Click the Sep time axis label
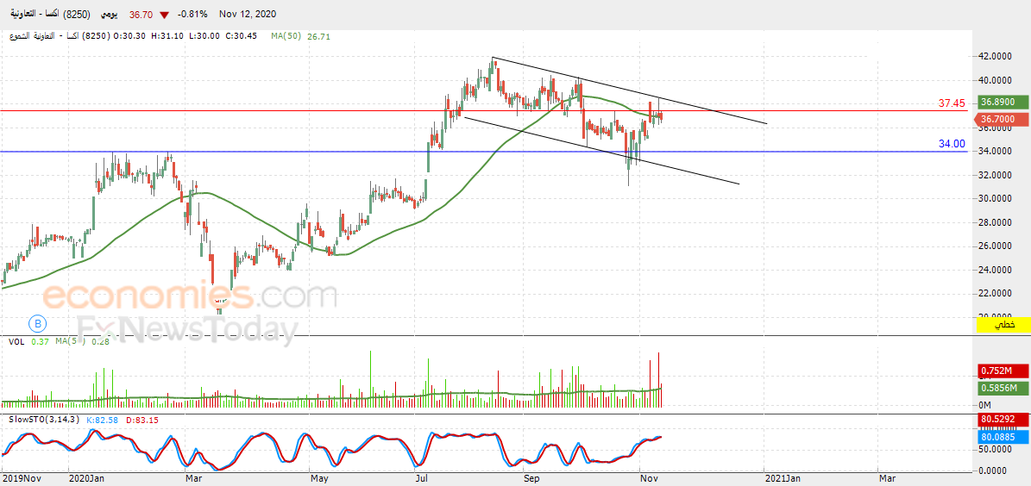Screen dimensions: 1031x486 point(531,478)
